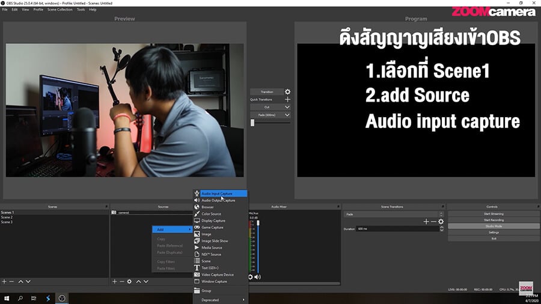Mute Mic/Aux with the speaker icon
This screenshot has width=541, height=304.
click(x=257, y=277)
